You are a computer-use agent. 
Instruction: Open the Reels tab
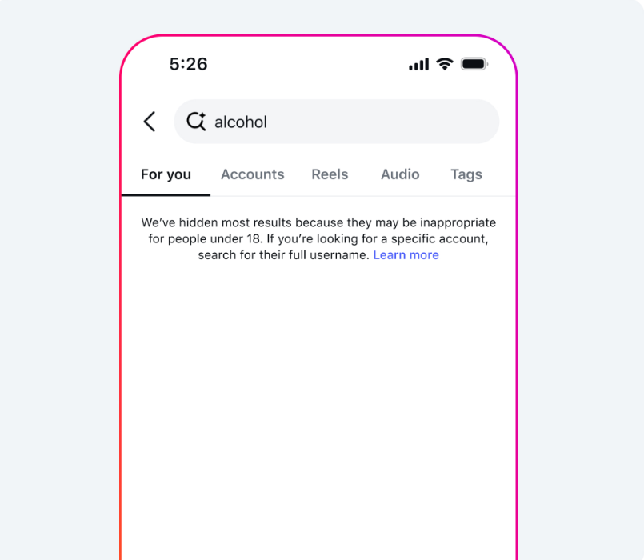330,174
